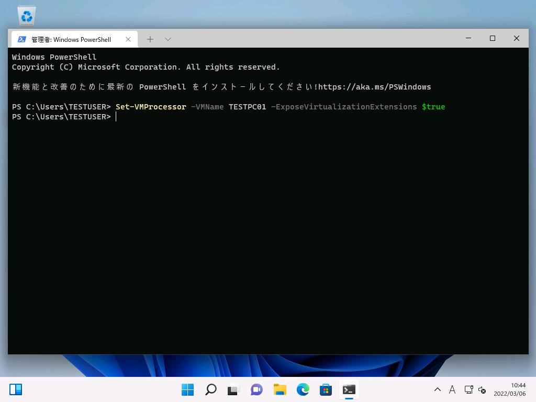Open the Widgets panel from the taskbar
536x402 pixels.
(16, 389)
